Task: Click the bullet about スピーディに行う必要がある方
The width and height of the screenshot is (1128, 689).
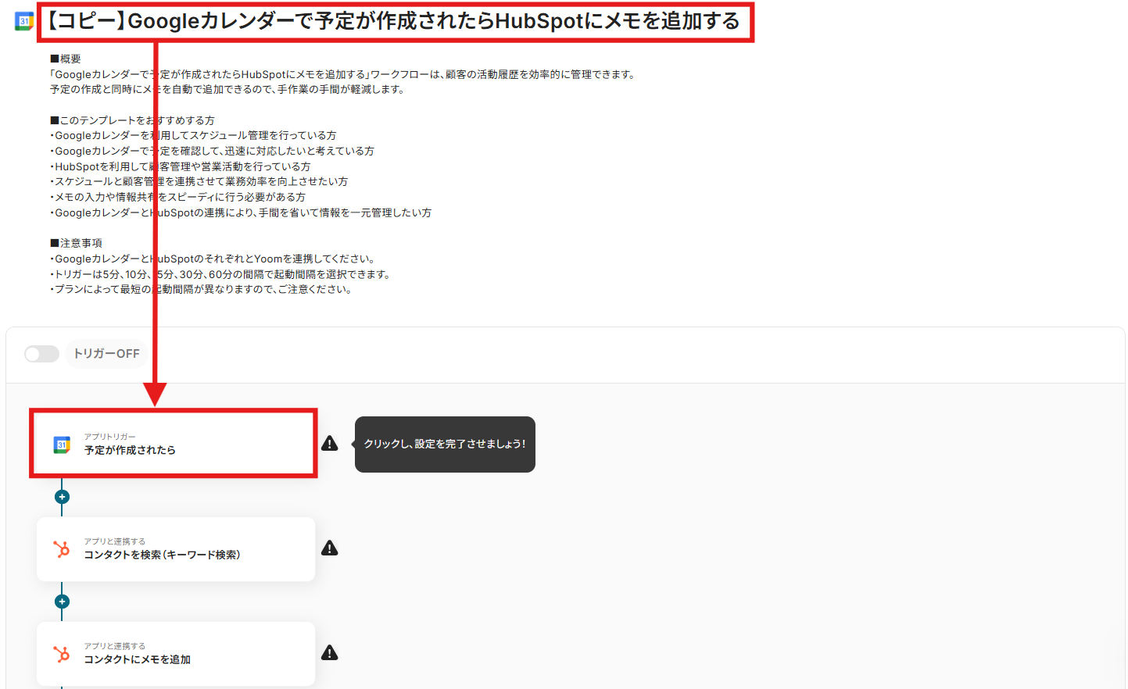Action: pyautogui.click(x=177, y=197)
